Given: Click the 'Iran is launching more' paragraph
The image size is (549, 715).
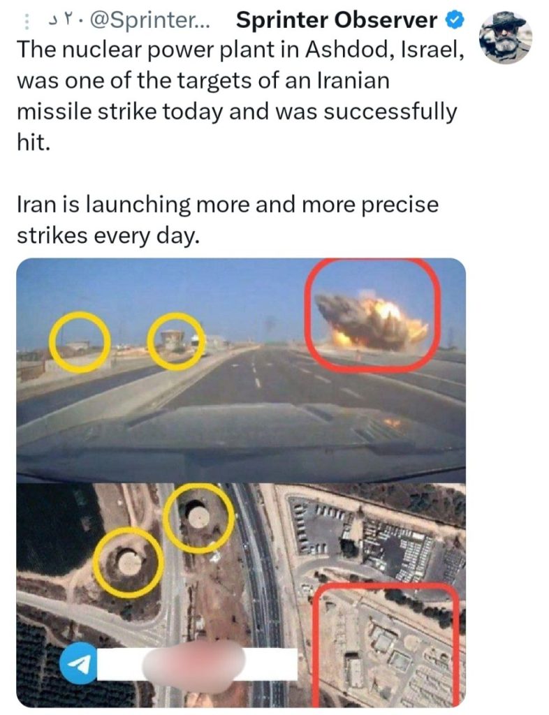Looking at the screenshot, I should coord(228,220).
